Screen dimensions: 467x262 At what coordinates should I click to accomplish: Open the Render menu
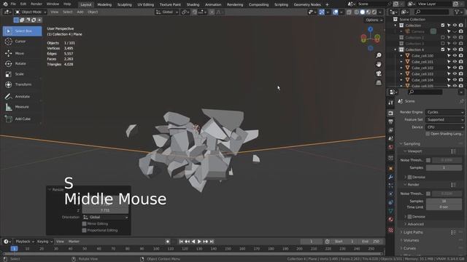click(x=36, y=4)
